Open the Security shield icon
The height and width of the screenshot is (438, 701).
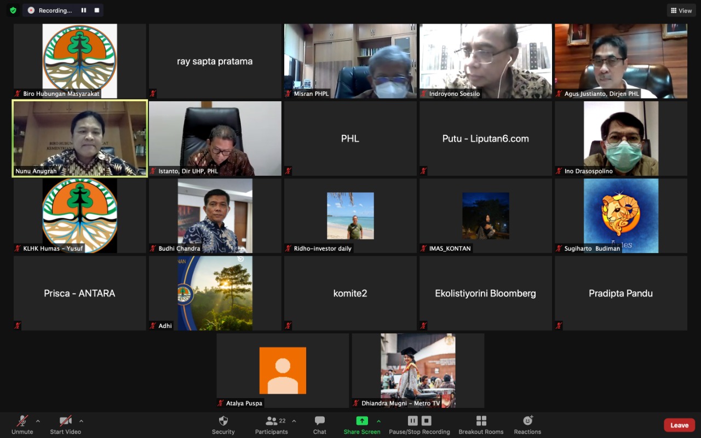point(223,421)
